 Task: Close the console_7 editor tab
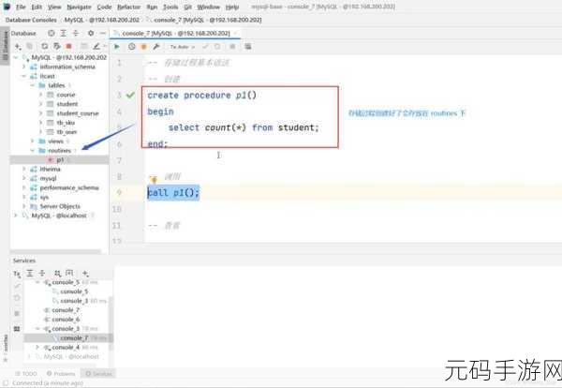[235, 33]
